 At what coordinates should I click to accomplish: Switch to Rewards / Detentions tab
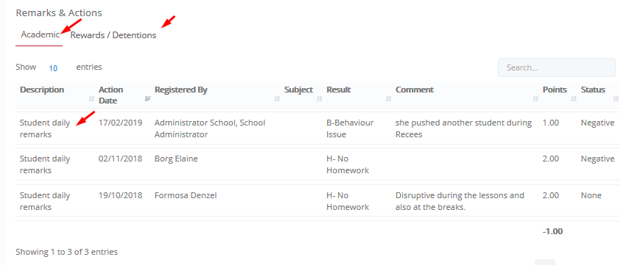113,35
